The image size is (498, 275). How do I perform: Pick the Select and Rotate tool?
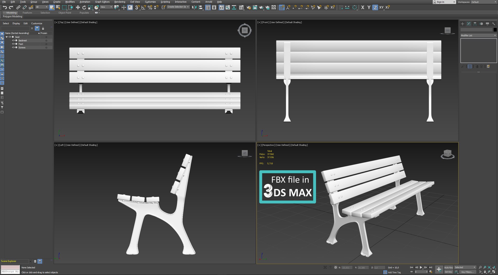(x=84, y=8)
